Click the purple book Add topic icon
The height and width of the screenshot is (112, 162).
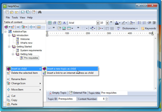pos(6,27)
